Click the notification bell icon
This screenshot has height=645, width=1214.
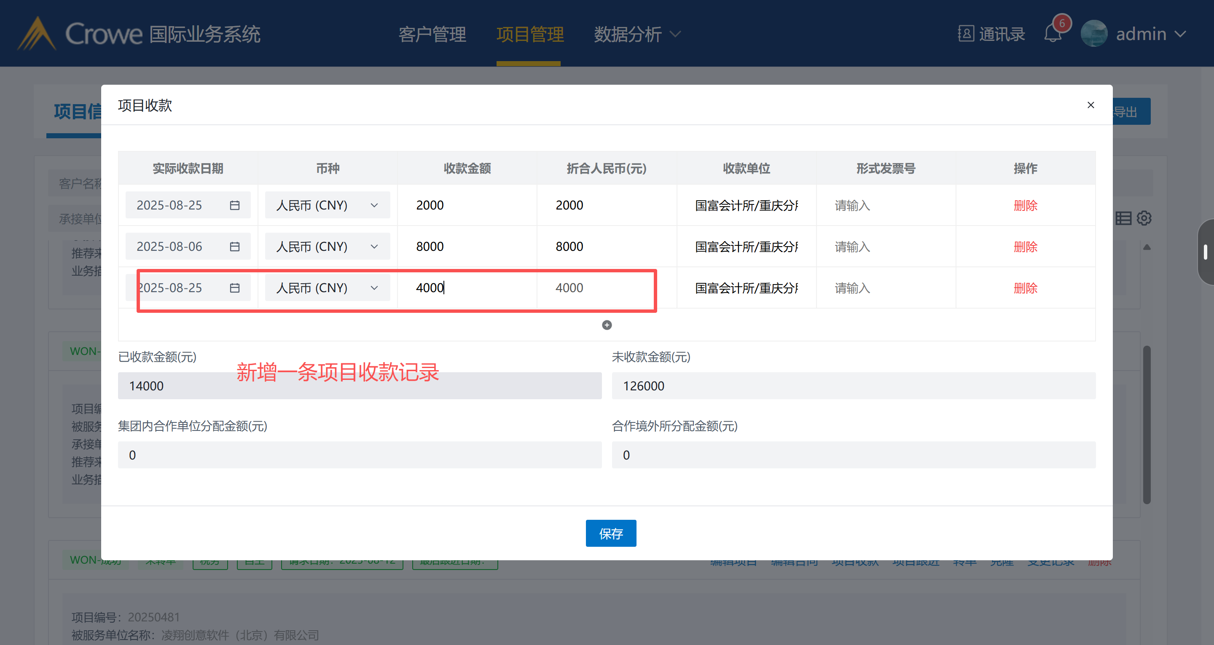point(1053,35)
